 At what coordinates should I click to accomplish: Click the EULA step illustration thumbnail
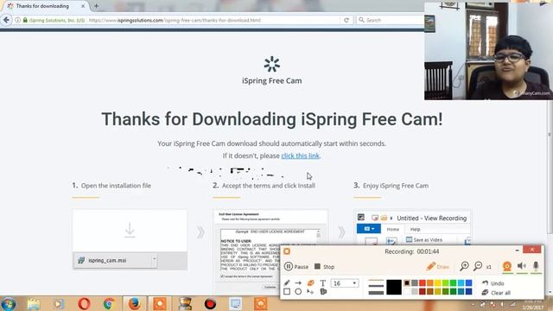point(270,251)
